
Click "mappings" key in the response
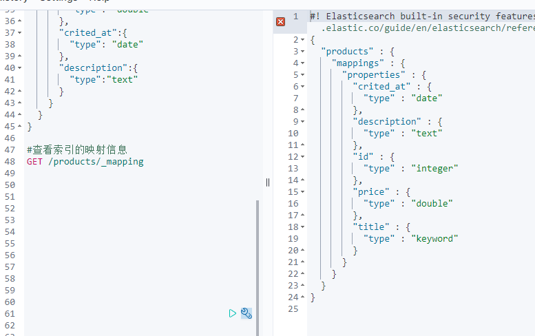pos(357,63)
